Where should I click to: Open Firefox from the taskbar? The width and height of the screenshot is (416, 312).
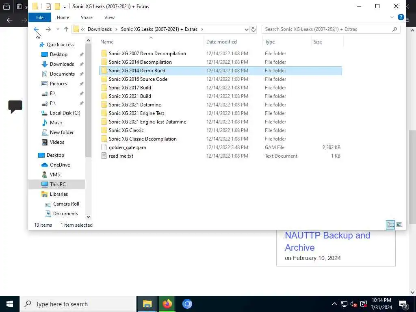(167, 304)
